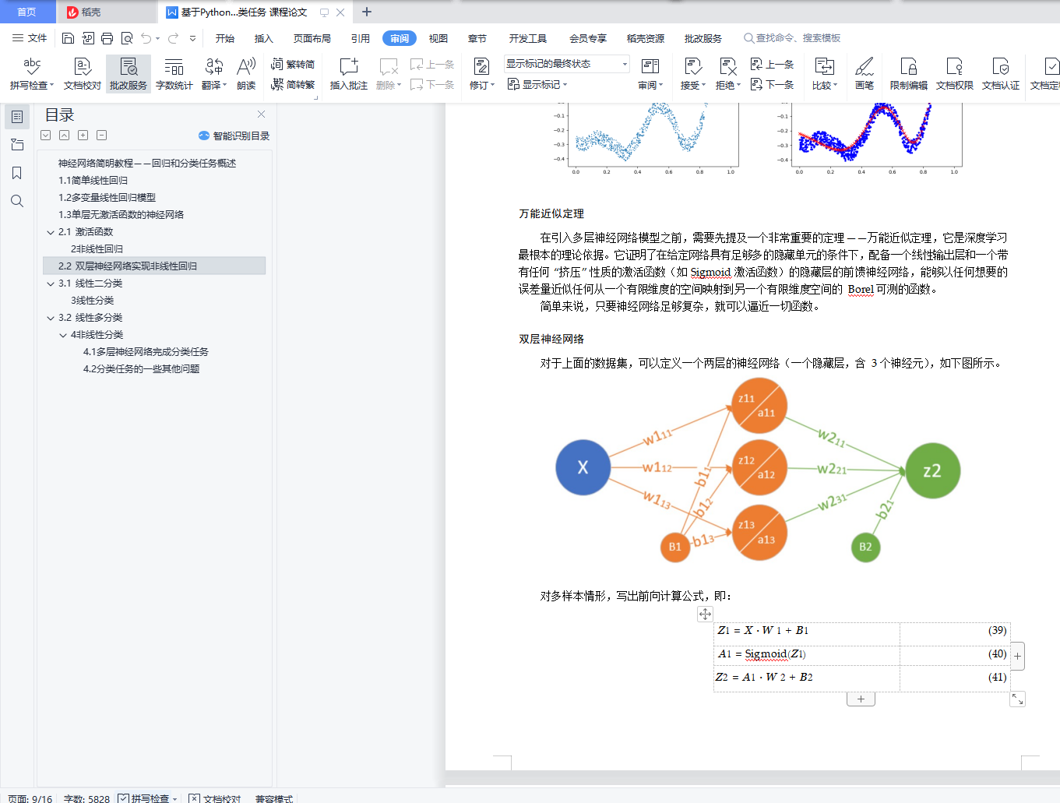Open the 显示标记的最终状态 combo box
This screenshot has height=803, width=1060.
coord(566,64)
